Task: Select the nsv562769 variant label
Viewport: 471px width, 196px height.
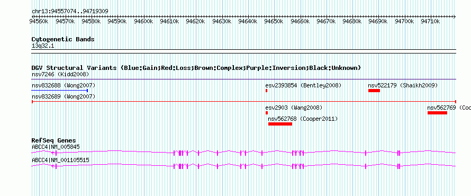Action: (449, 108)
